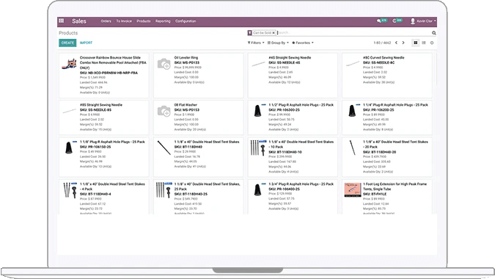495x279 pixels.
Task: Click the #4S Straight Sewing Needle image
Action: click(x=258, y=64)
